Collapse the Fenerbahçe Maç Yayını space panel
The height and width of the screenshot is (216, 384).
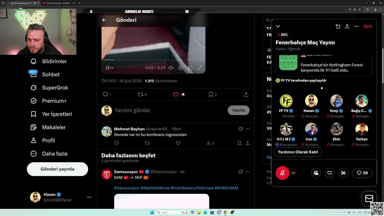(278, 26)
